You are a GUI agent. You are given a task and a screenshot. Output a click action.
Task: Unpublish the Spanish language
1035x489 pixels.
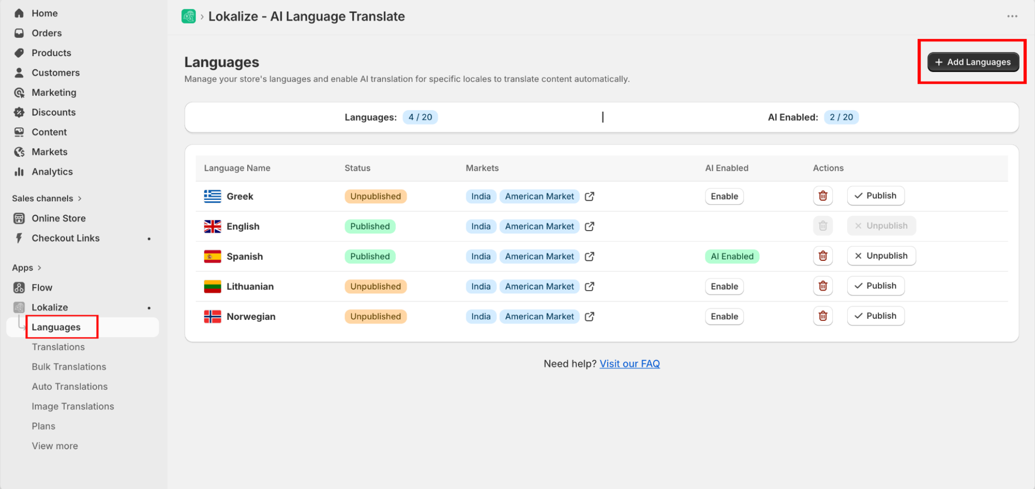[x=881, y=256]
